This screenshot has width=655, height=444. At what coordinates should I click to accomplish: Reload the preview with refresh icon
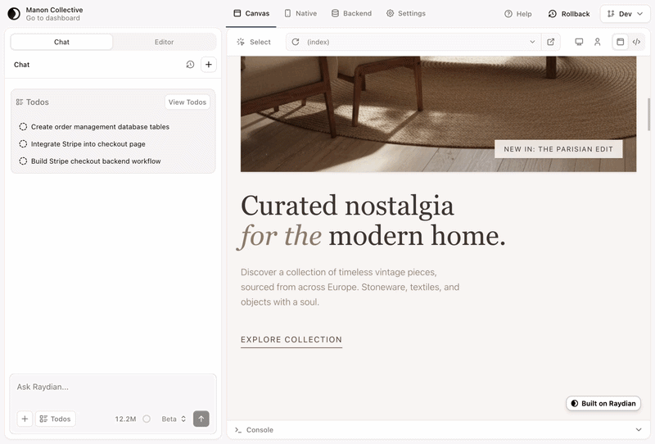(296, 42)
